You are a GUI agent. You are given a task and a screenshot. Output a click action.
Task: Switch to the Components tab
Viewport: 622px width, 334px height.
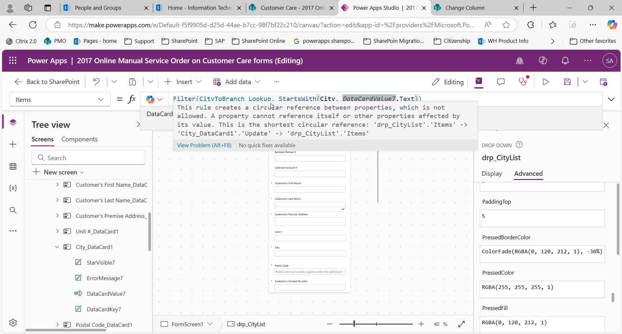(x=80, y=139)
